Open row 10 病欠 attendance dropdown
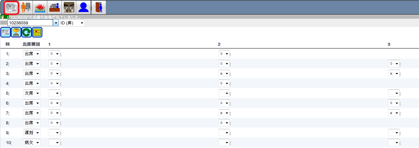The height and width of the screenshot is (148, 419). click(32, 142)
